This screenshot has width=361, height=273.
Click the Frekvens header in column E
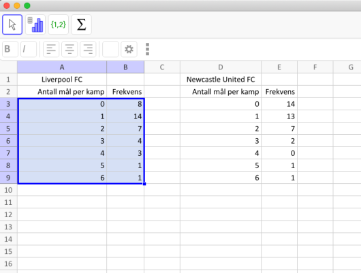coord(279,92)
